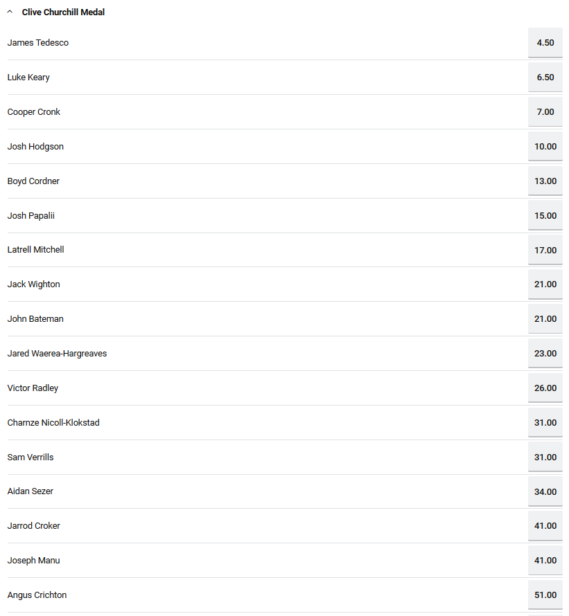The image size is (569, 616).
Task: Pick Jarrod Croker's 41.00 odds button
Action: pos(545,526)
